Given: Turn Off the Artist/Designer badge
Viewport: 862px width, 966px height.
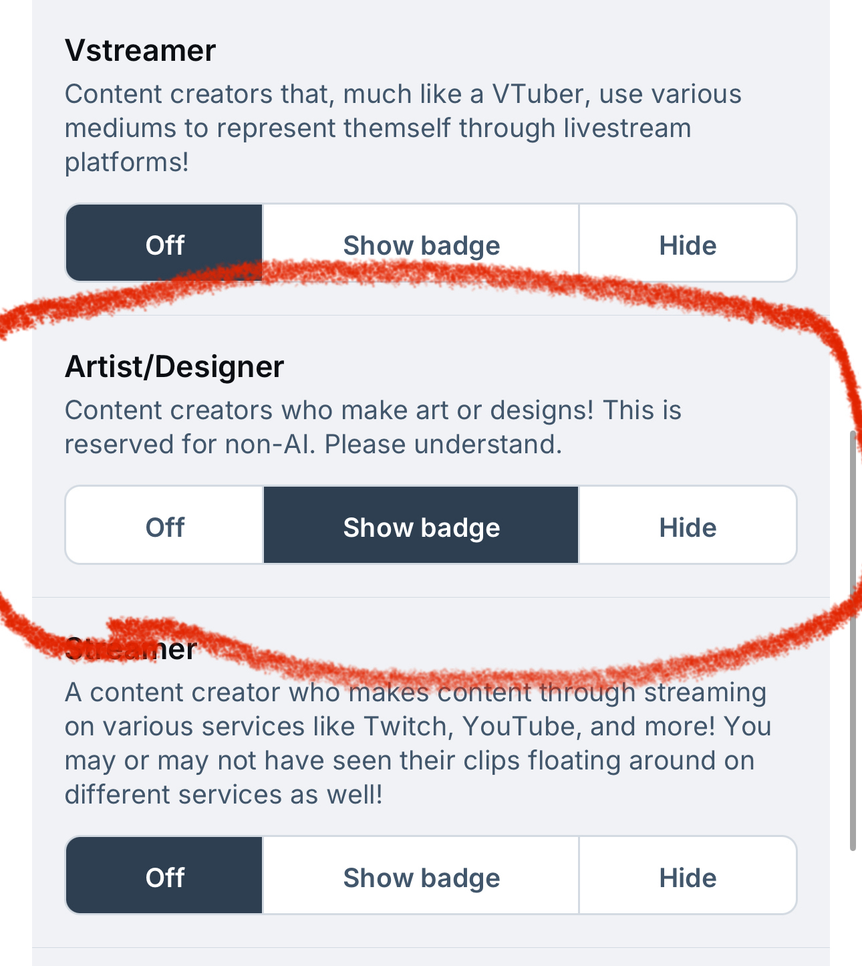Looking at the screenshot, I should pos(164,526).
